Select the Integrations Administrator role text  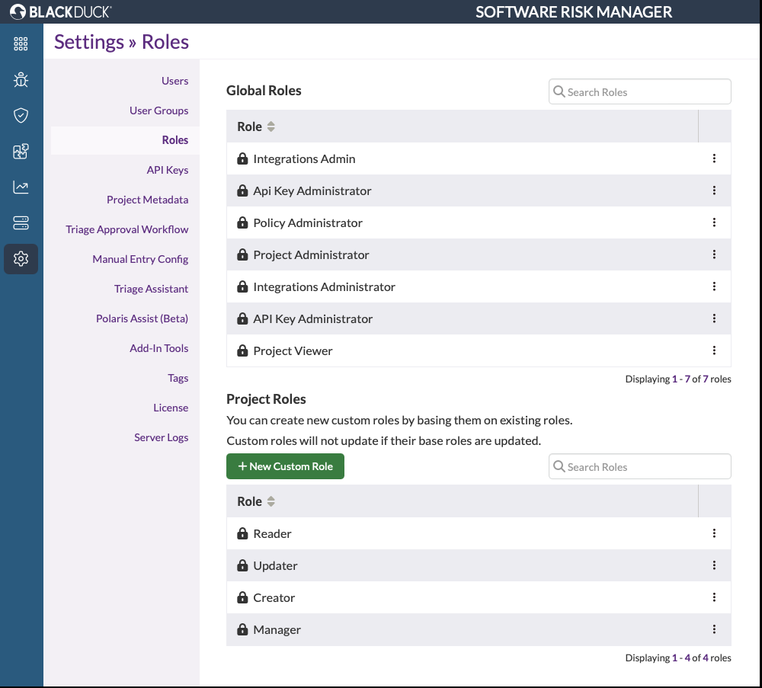[x=324, y=287]
